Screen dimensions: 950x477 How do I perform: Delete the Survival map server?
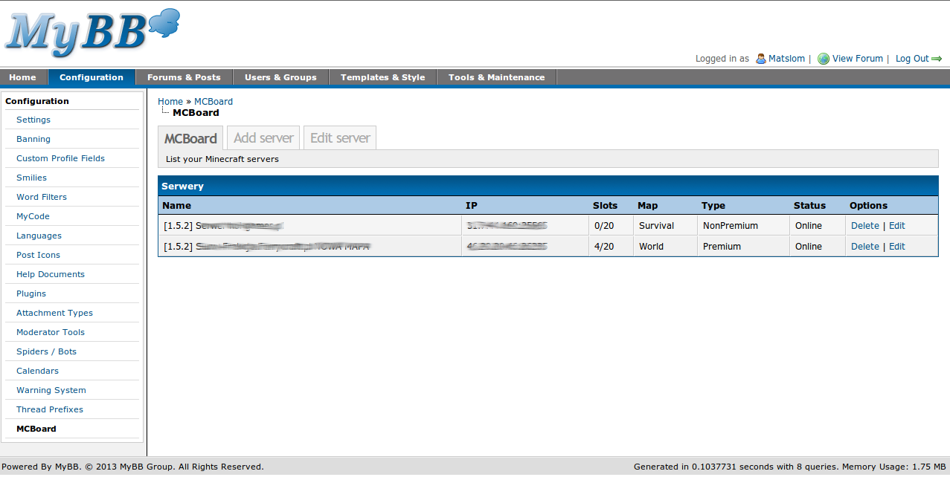tap(864, 226)
